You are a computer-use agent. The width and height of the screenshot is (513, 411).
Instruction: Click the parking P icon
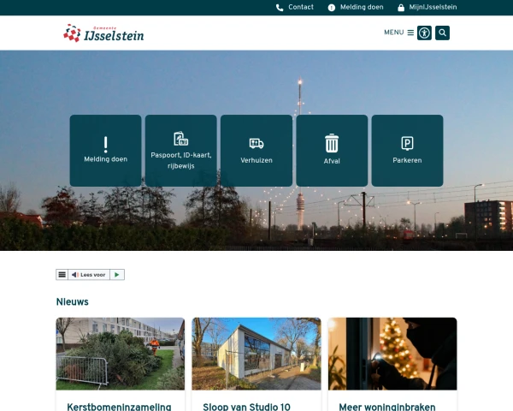pos(407,144)
